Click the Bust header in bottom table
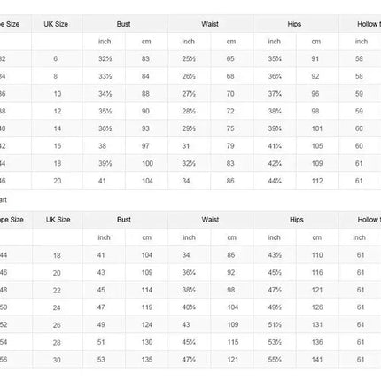Screen dimensions: 381x381 pyautogui.click(x=124, y=220)
